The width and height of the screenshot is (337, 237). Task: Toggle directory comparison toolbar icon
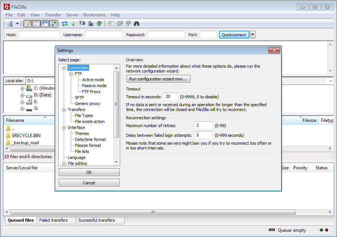(x=119, y=24)
